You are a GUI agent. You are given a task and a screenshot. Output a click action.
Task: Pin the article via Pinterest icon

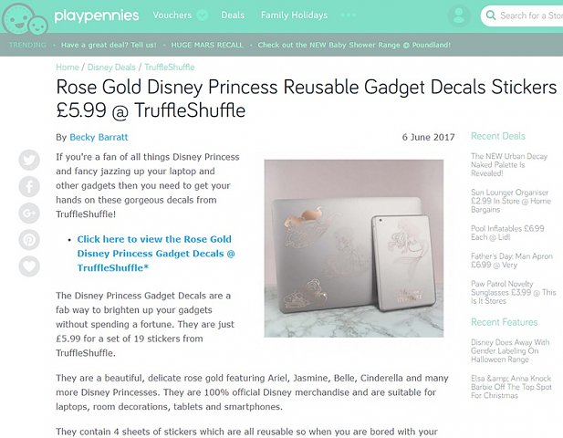(29, 239)
